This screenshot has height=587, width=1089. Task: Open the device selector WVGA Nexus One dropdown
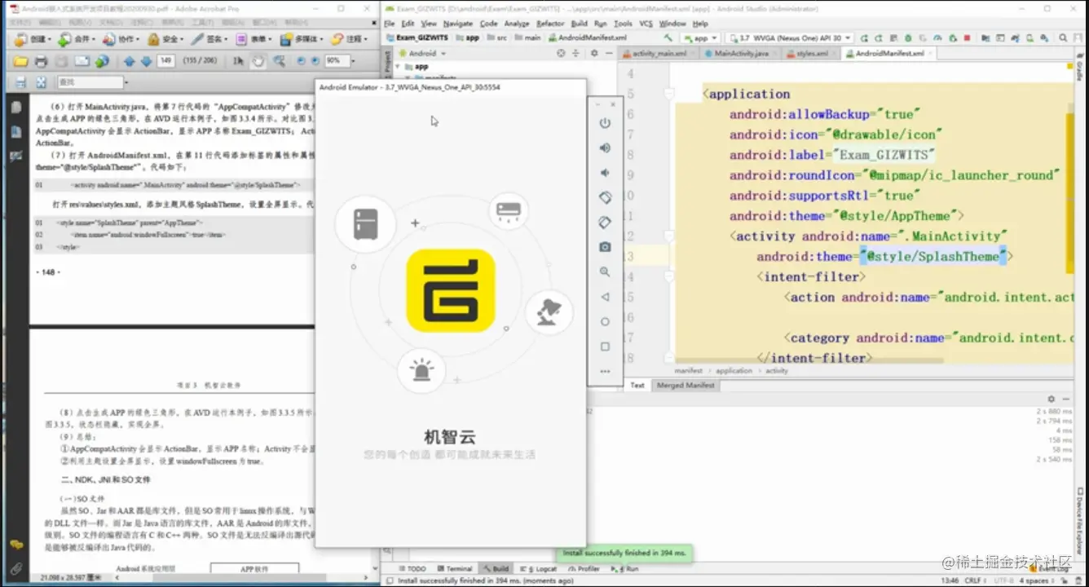click(x=790, y=38)
